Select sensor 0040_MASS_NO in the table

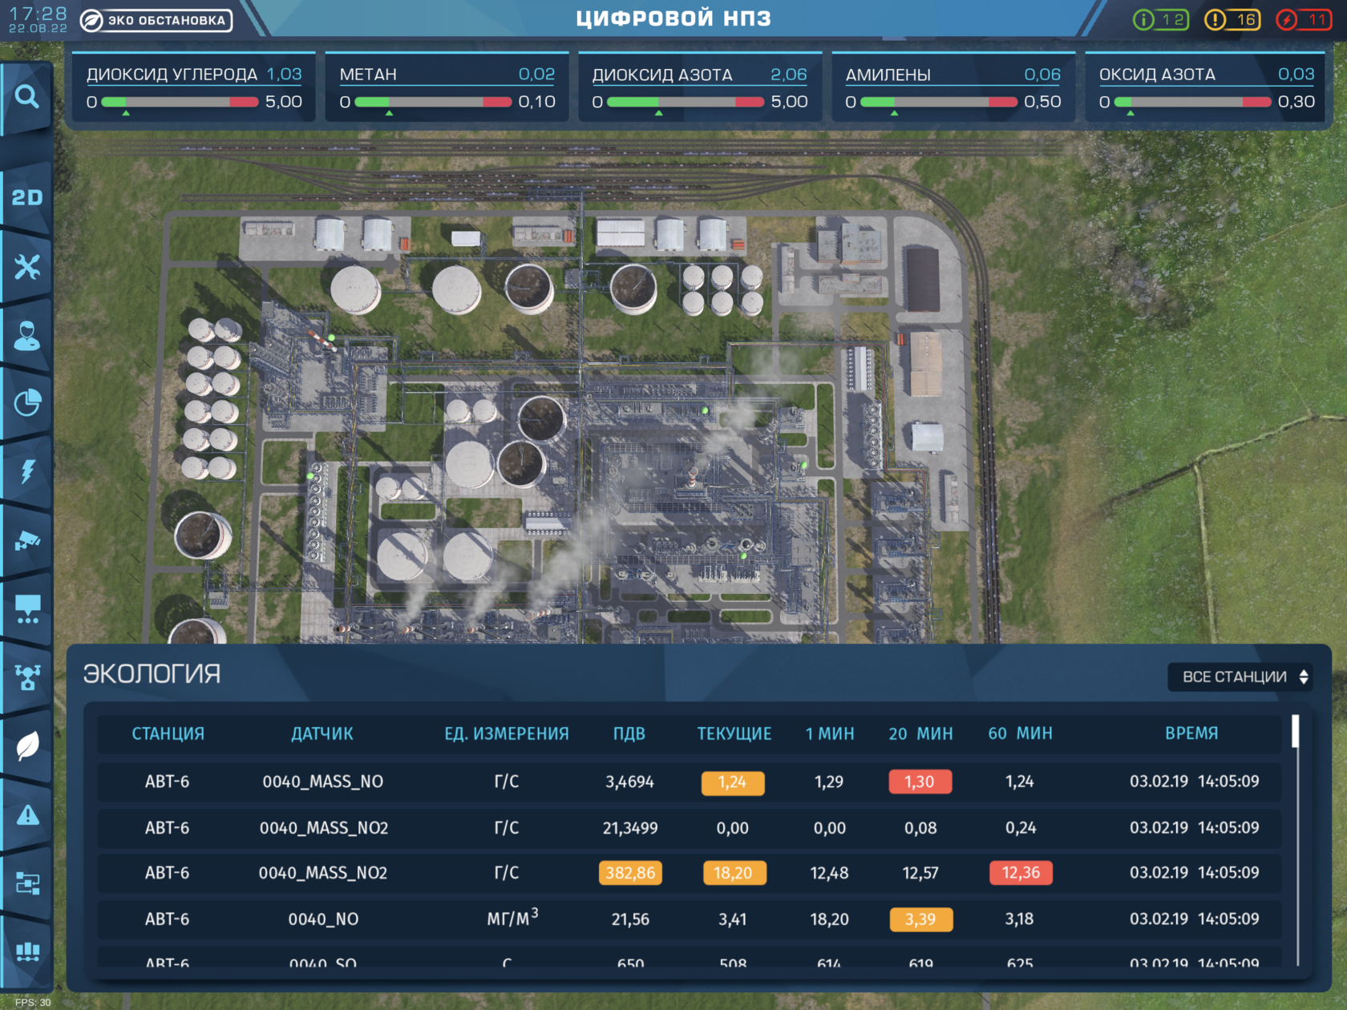(x=323, y=782)
